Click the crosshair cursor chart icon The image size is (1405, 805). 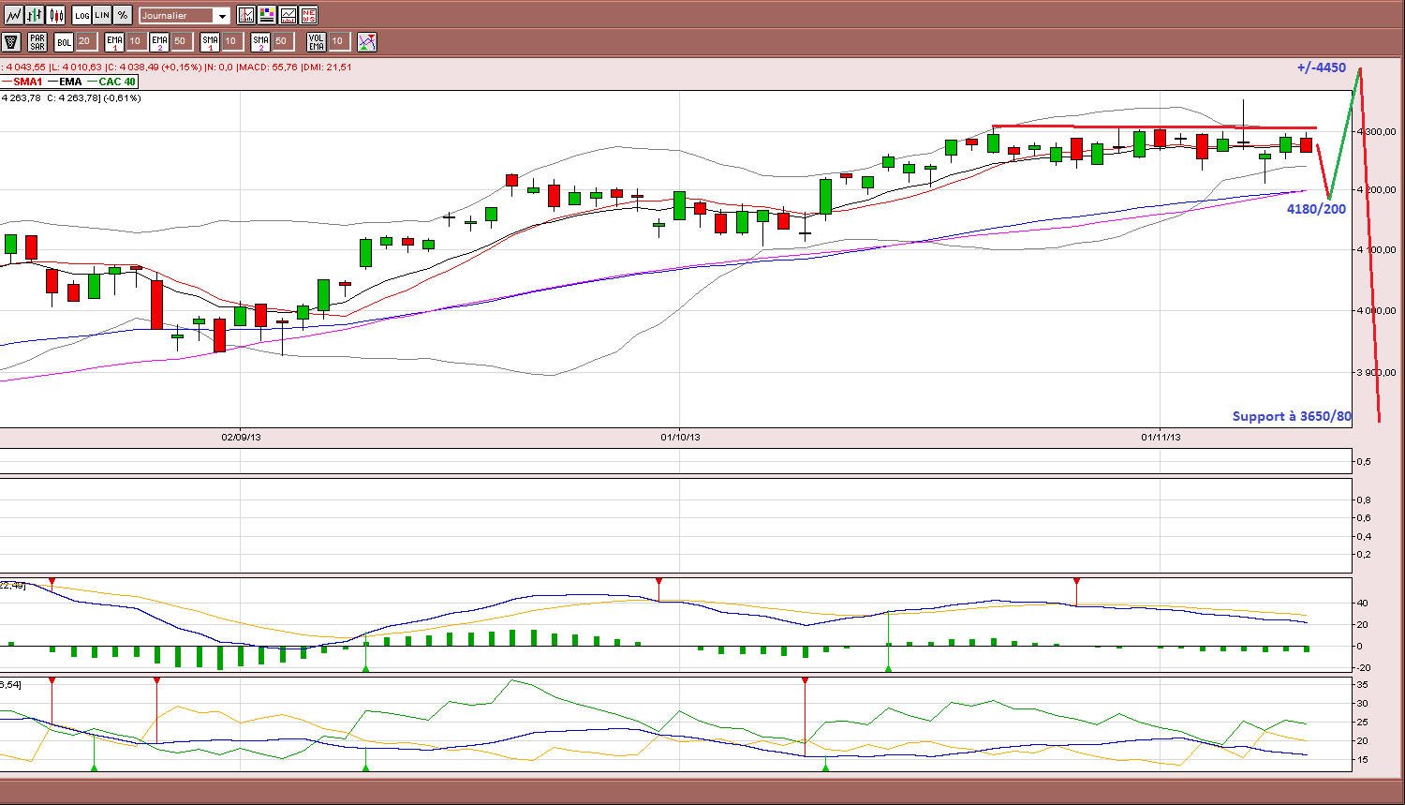(x=246, y=15)
